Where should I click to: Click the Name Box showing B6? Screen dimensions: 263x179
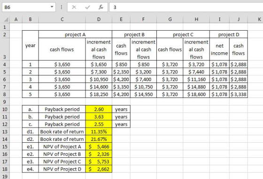click(29, 7)
